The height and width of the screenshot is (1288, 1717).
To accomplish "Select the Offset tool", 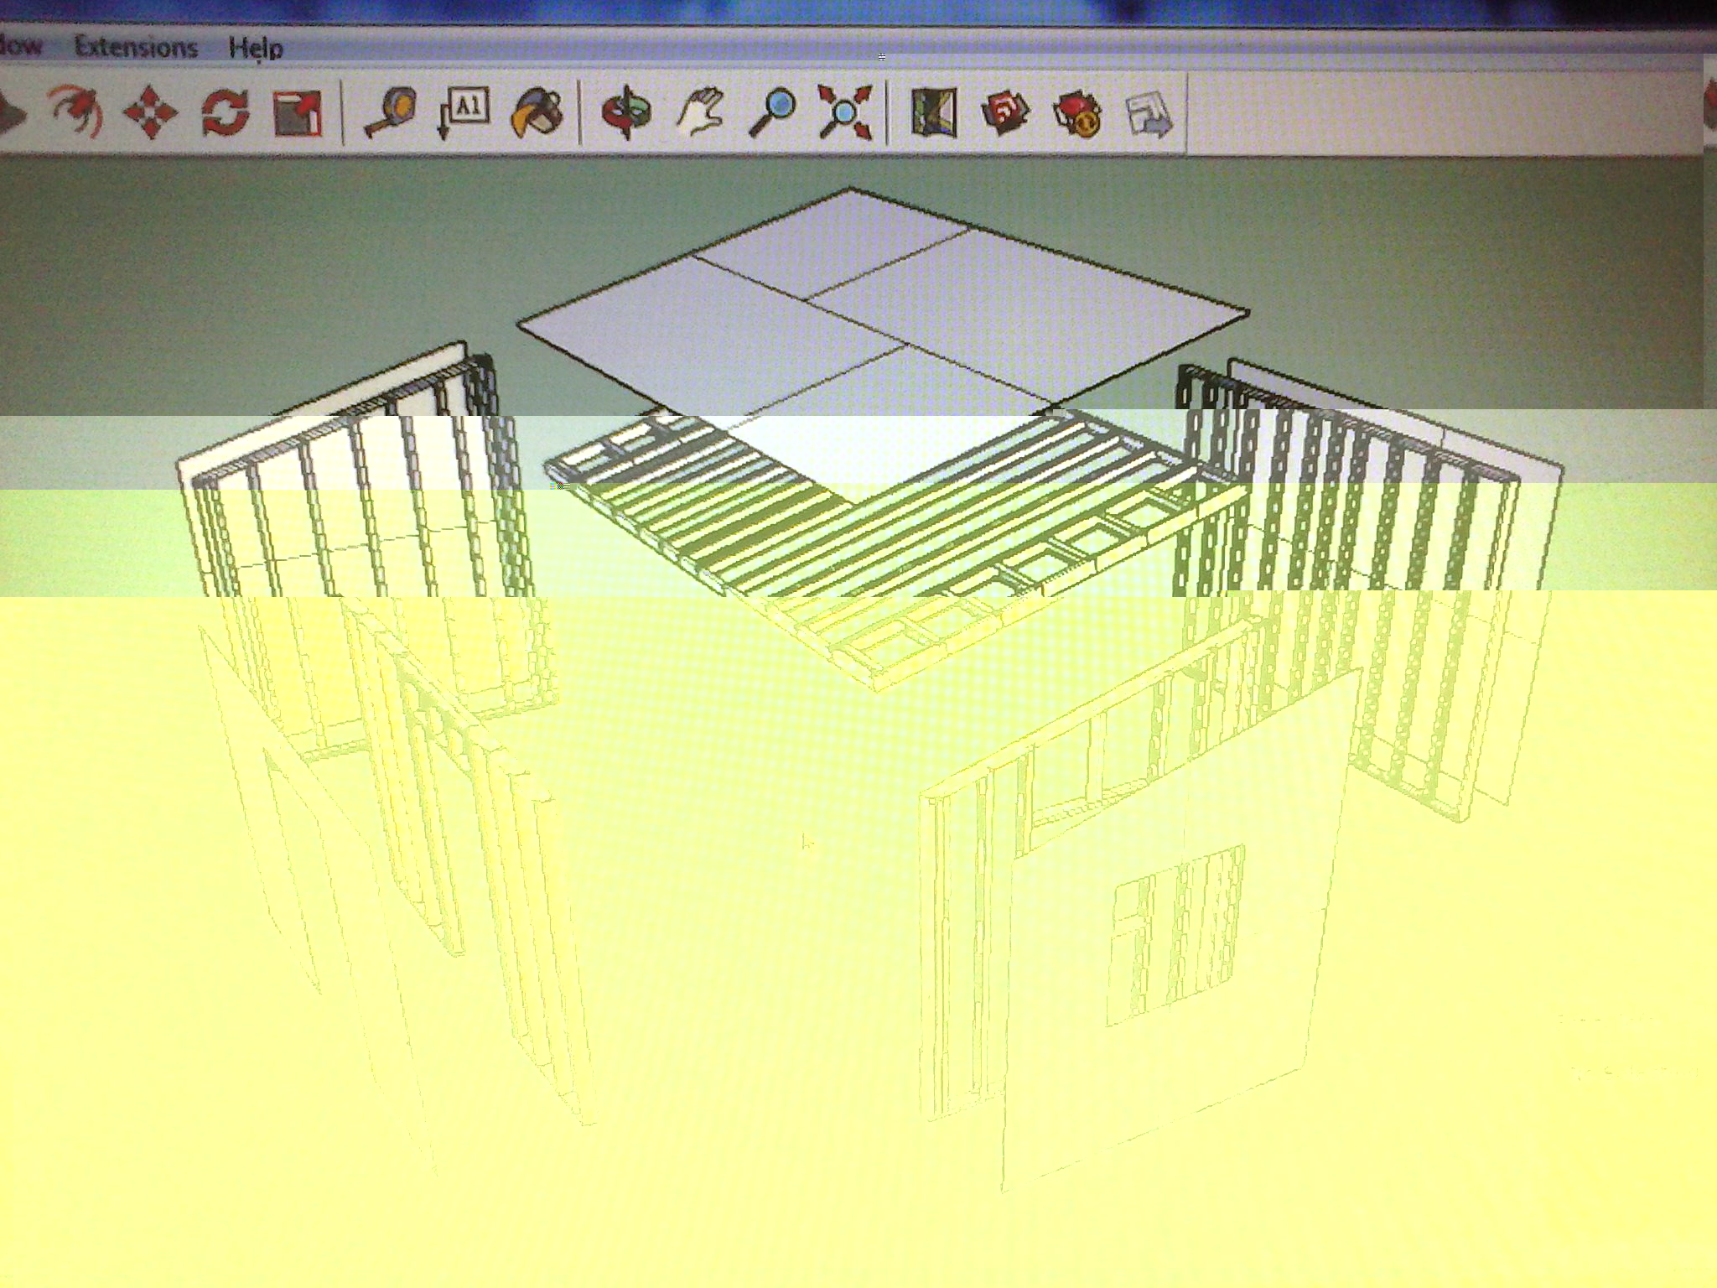I will pos(75,112).
